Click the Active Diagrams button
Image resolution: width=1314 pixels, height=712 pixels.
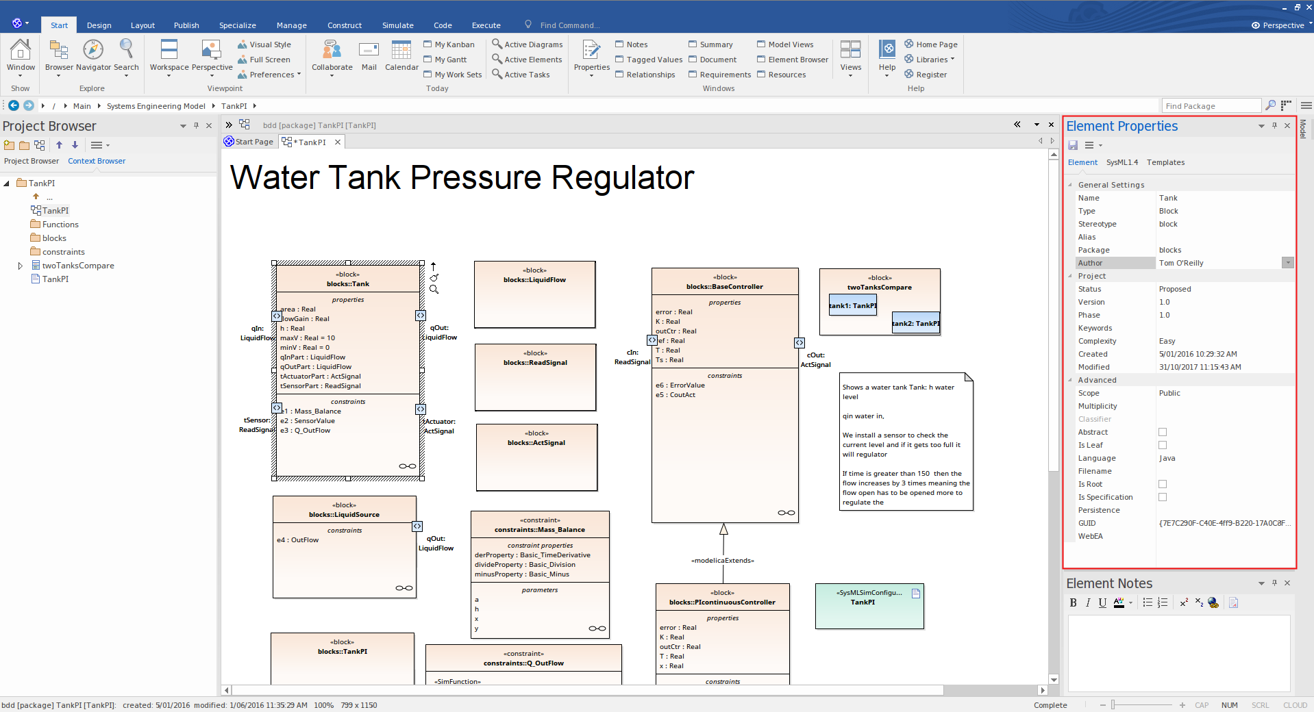coord(527,44)
